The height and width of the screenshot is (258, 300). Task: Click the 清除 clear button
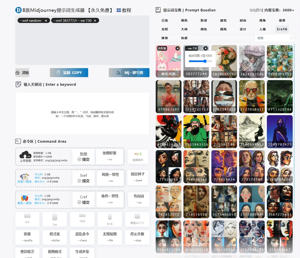click(22, 73)
